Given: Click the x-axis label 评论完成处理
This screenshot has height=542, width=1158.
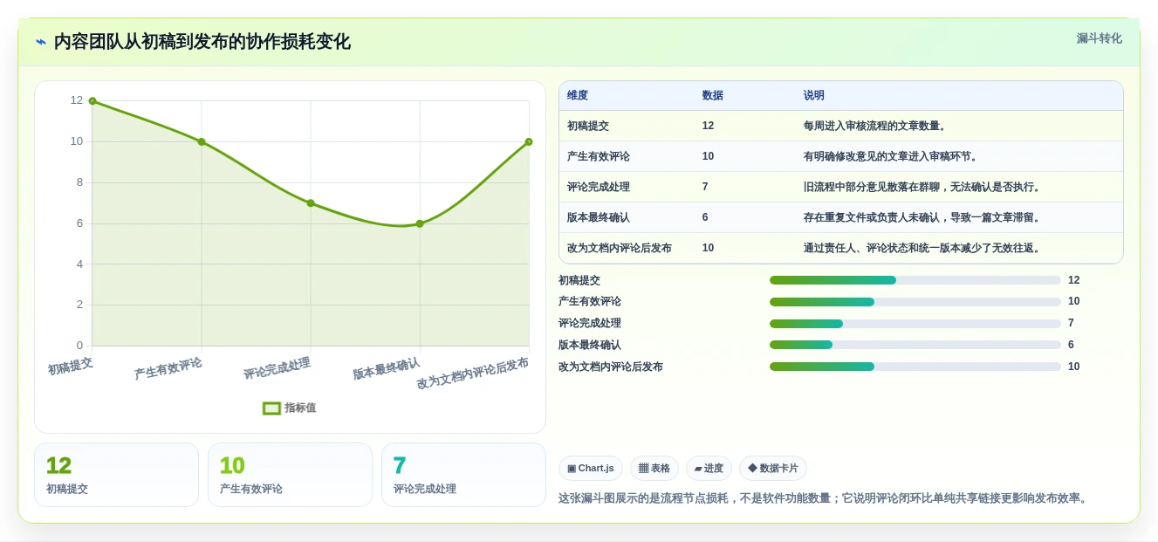Looking at the screenshot, I should point(277,368).
